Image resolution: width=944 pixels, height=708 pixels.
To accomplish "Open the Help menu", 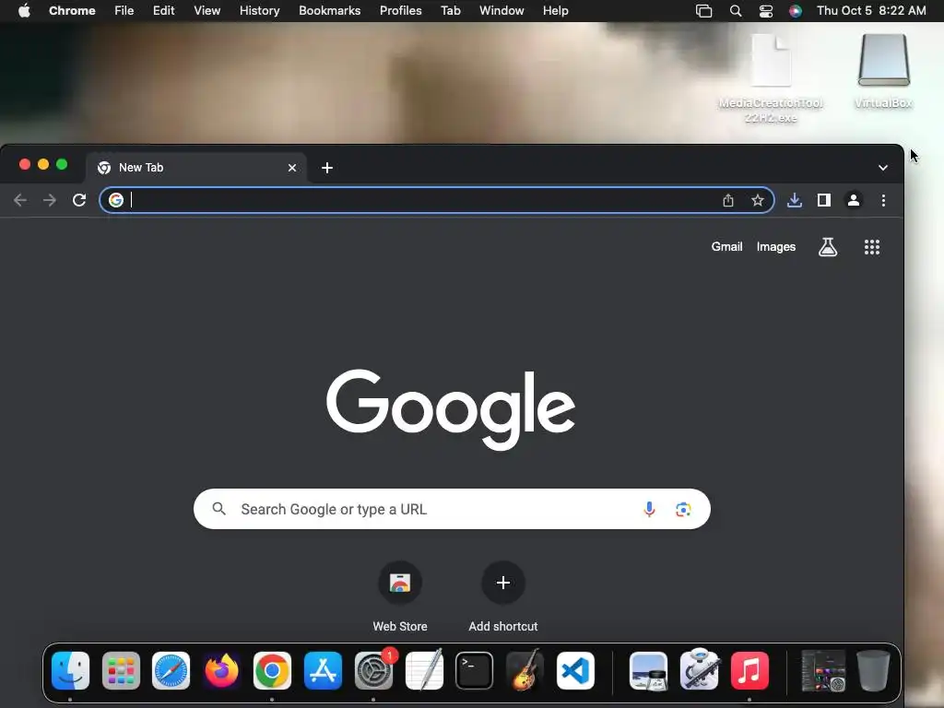I will click(x=555, y=11).
